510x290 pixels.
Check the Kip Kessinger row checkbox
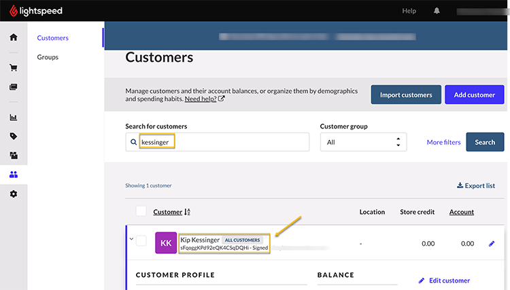[x=141, y=240]
